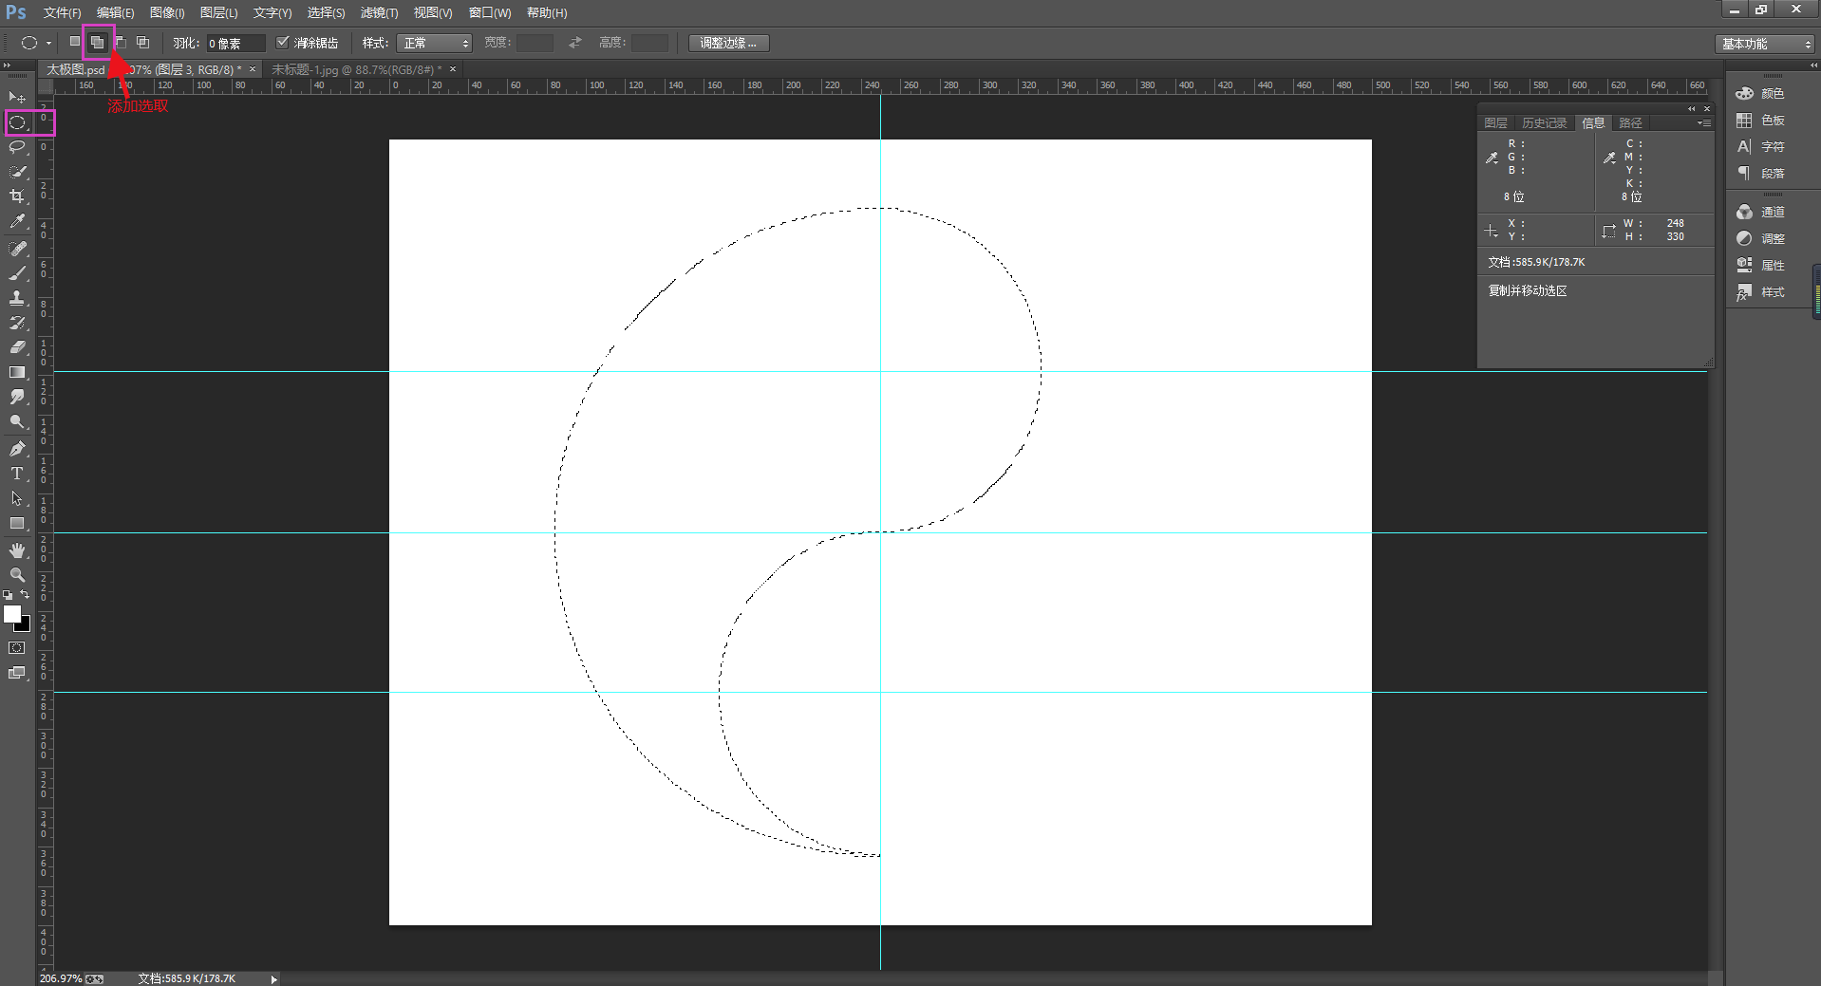
Task: Open the 图像(I) menu
Action: (x=167, y=12)
